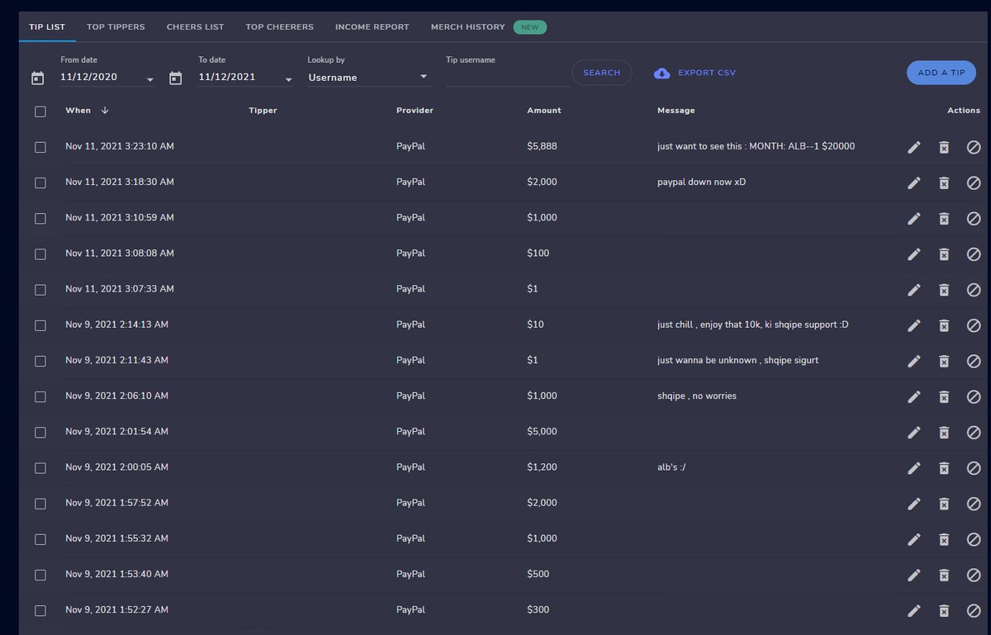The image size is (991, 635).
Task: Click the Tip username input field
Action: [506, 77]
